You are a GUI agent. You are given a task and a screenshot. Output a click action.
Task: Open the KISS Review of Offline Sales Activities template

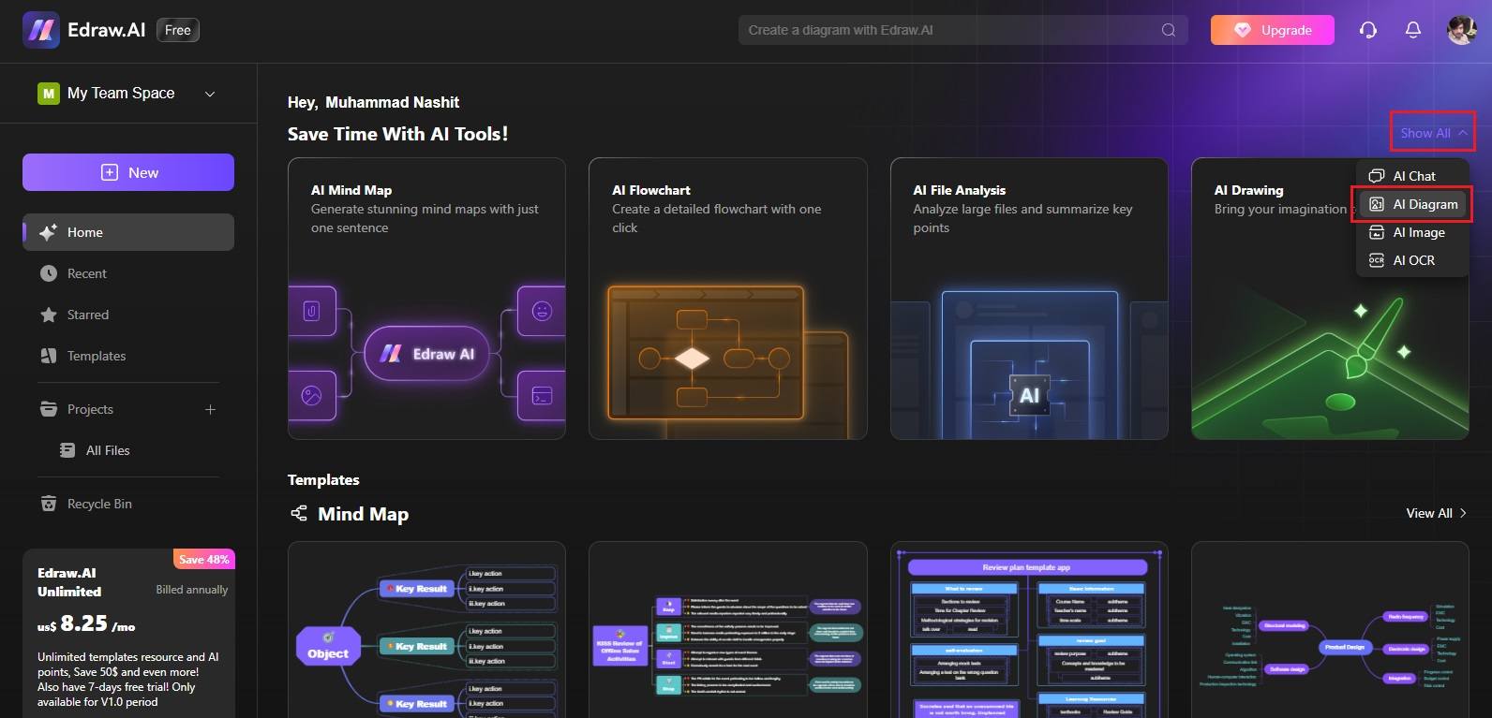[728, 630]
